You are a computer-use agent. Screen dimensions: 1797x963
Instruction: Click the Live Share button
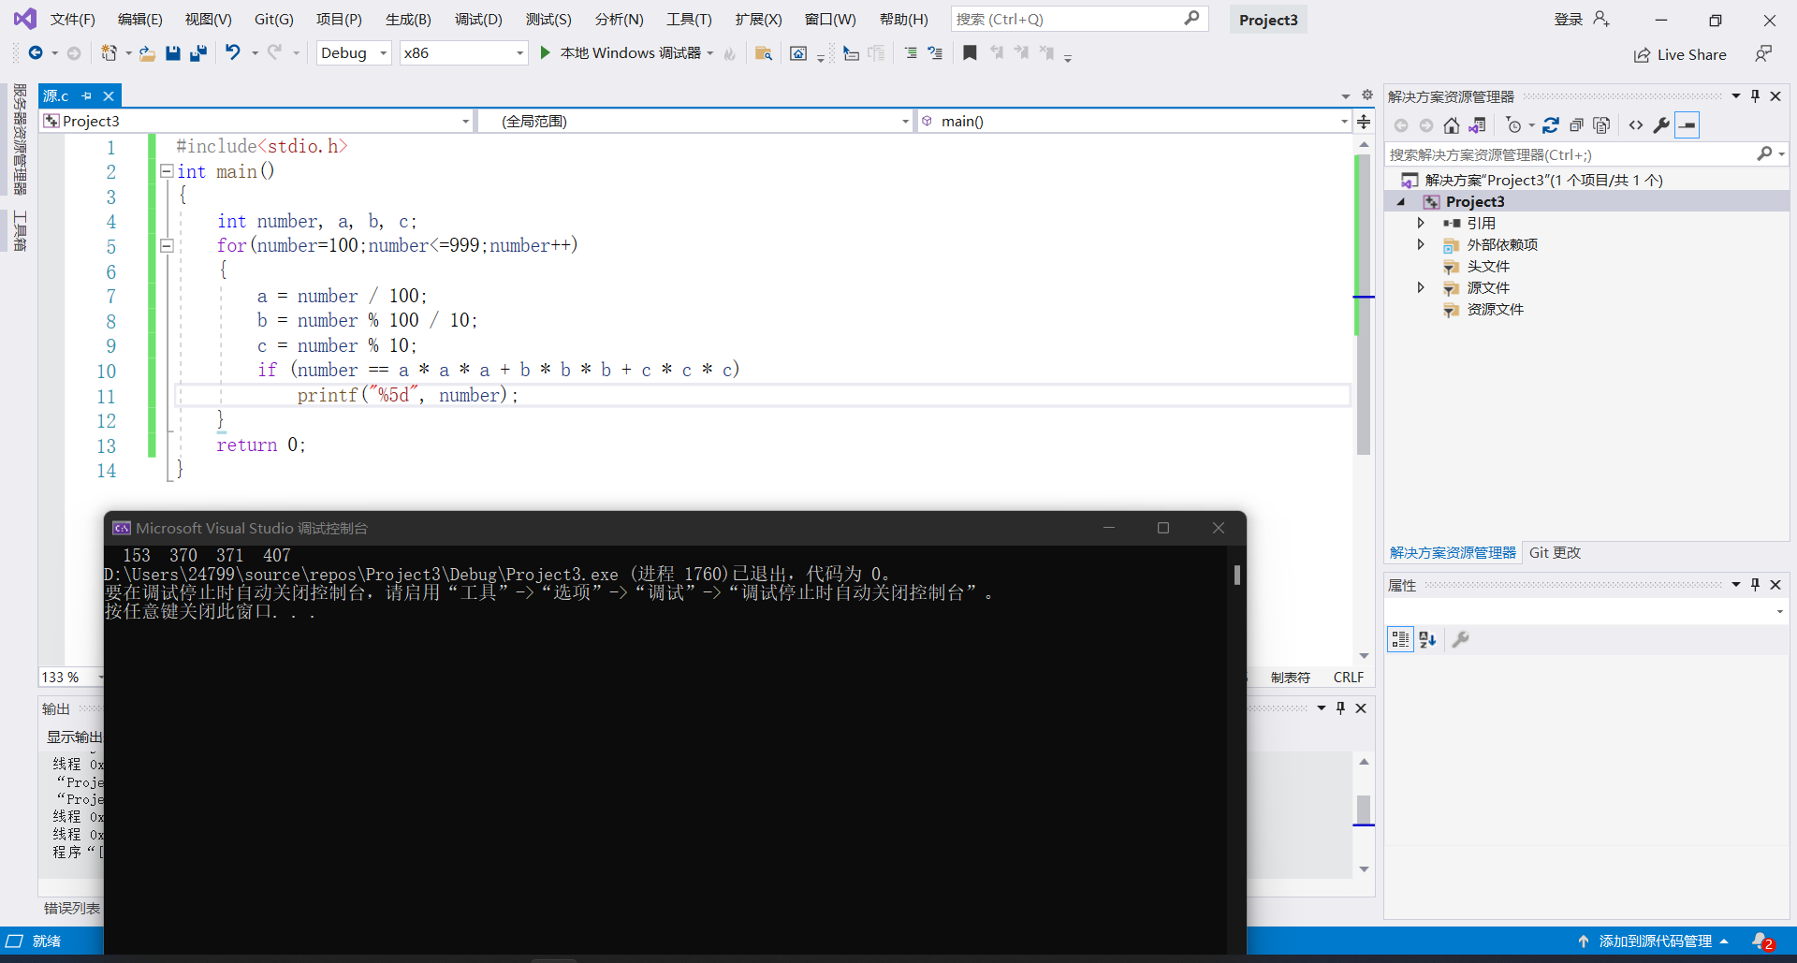pyautogui.click(x=1680, y=55)
